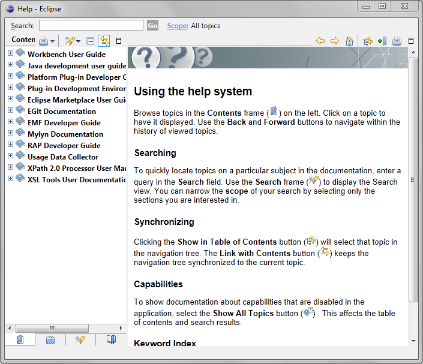
Task: Click the Bookmark Document icon
Action: (x=382, y=41)
